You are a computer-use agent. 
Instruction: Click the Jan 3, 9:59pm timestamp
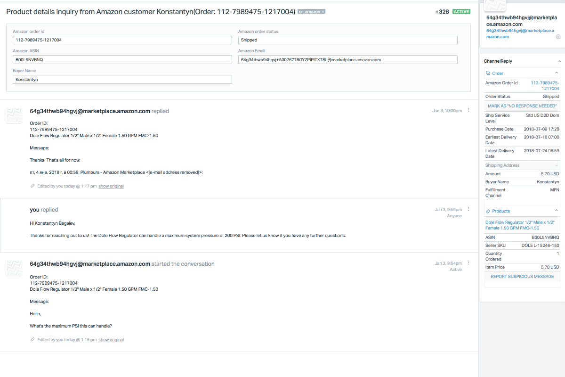click(x=448, y=209)
